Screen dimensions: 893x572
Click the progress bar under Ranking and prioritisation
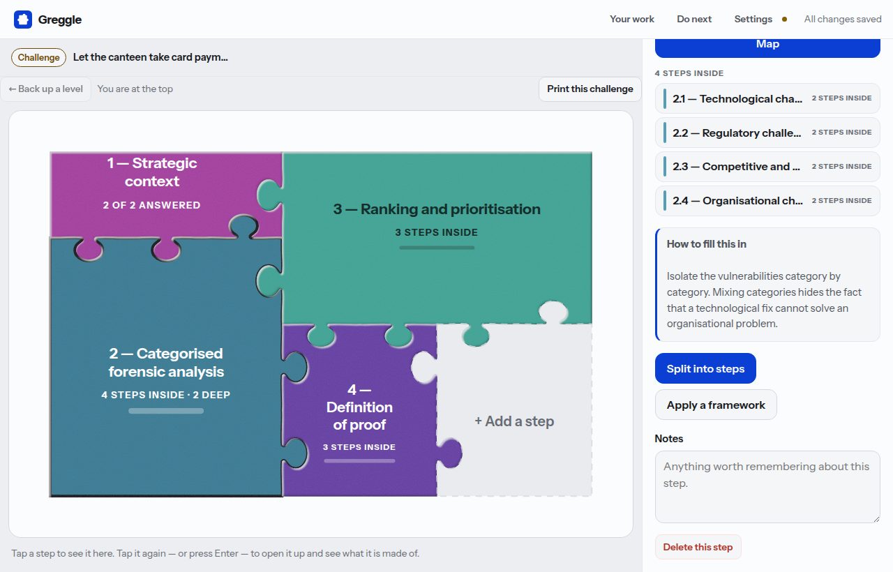click(x=437, y=248)
